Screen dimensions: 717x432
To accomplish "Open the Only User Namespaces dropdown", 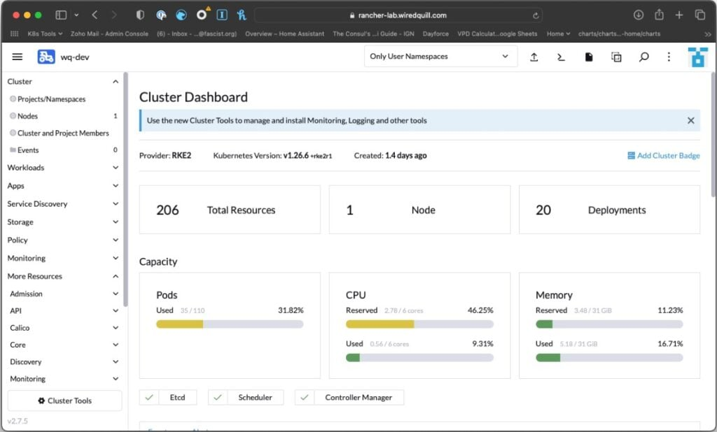I will [x=440, y=57].
